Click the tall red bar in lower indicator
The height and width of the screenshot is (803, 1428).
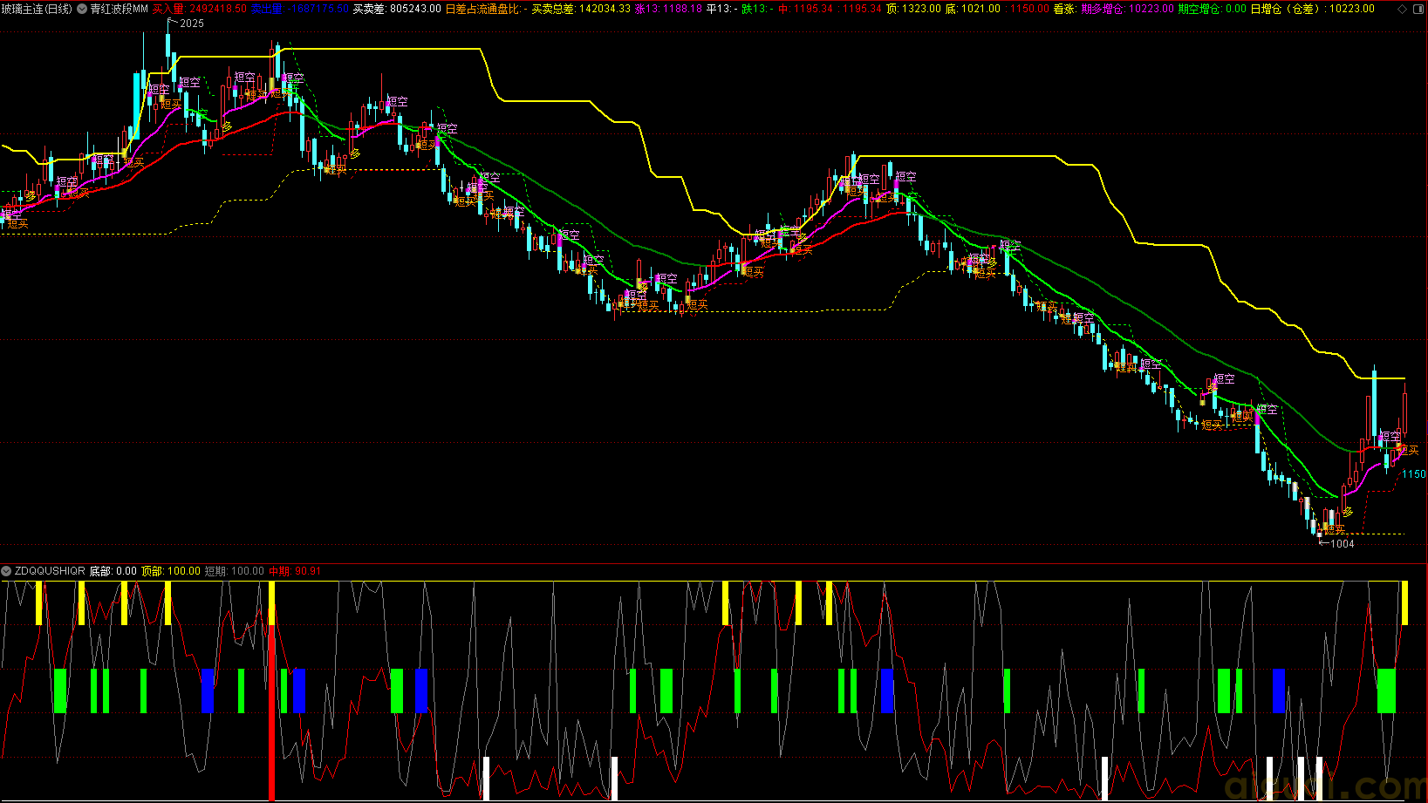[271, 712]
